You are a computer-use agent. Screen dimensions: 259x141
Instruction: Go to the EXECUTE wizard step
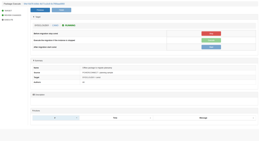[x=9, y=20]
